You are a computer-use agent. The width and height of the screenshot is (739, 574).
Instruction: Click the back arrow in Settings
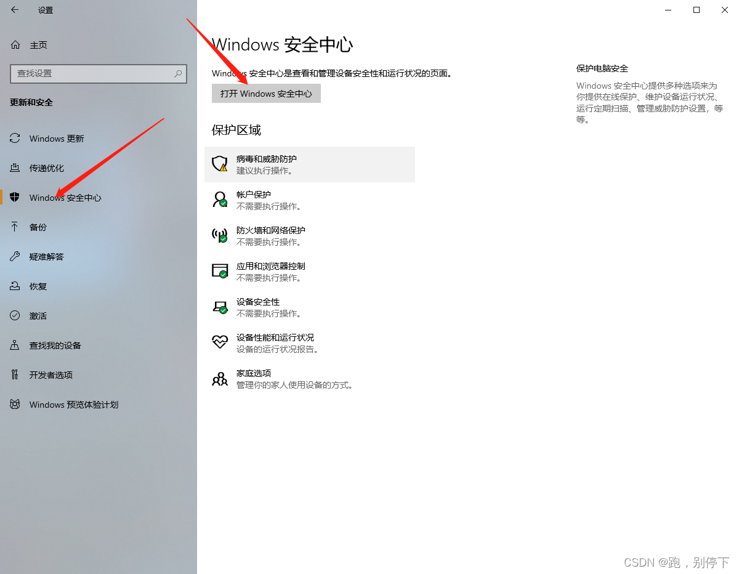tap(15, 10)
